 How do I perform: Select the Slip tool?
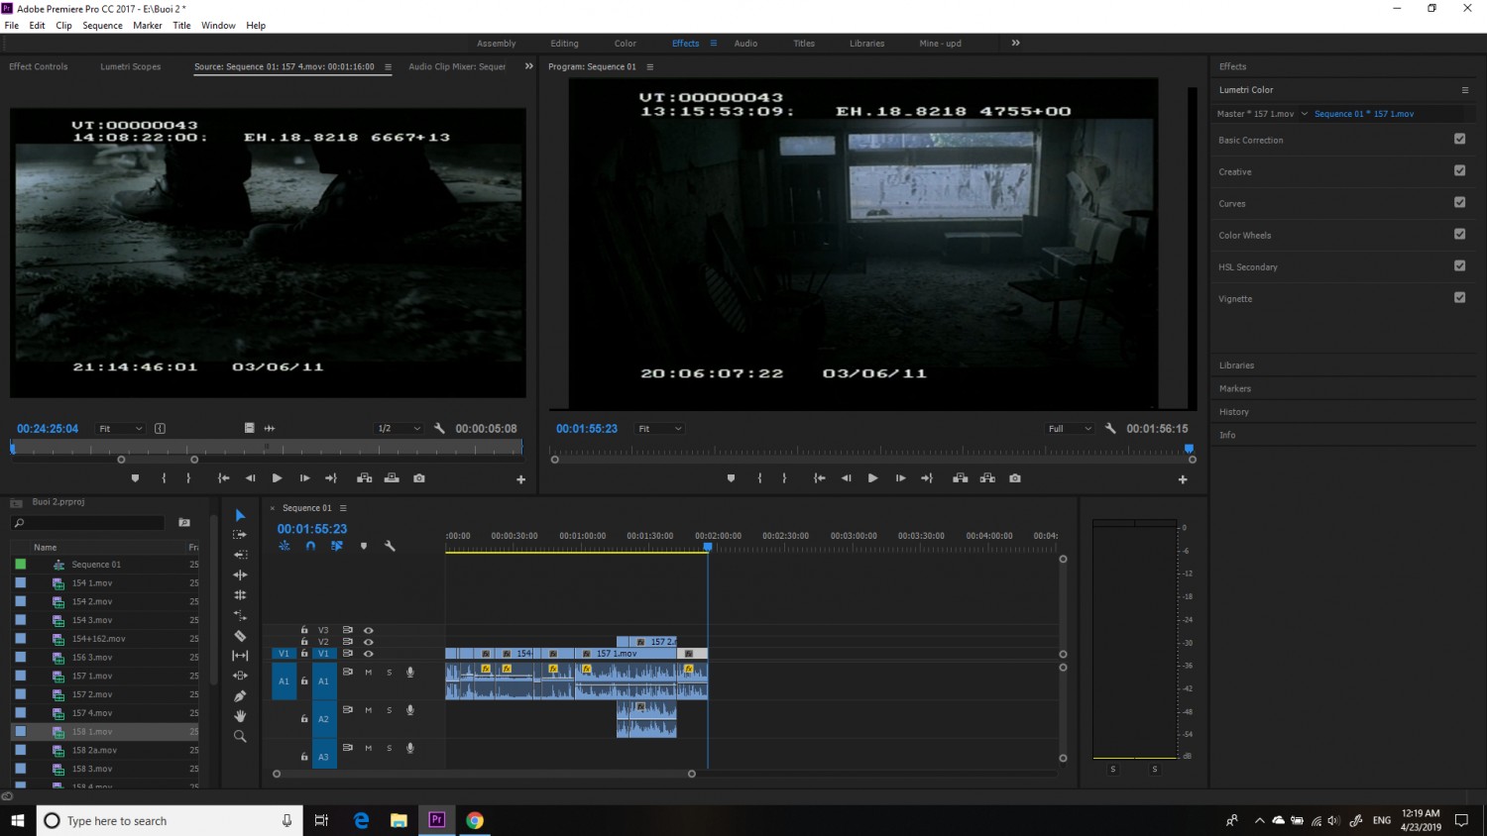[240, 656]
